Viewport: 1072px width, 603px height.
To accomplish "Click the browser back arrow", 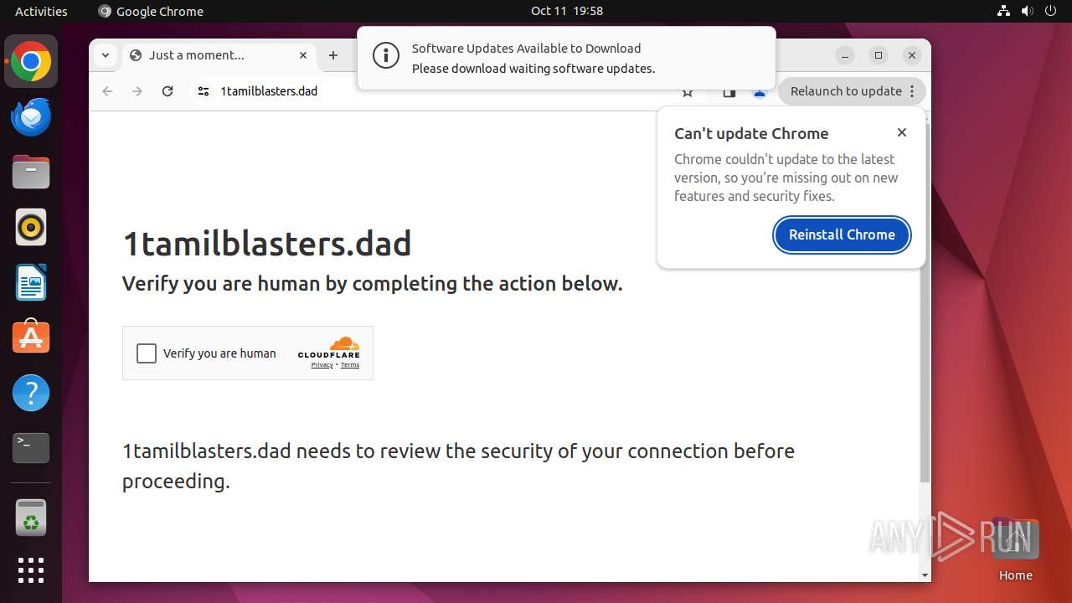I will click(x=107, y=91).
